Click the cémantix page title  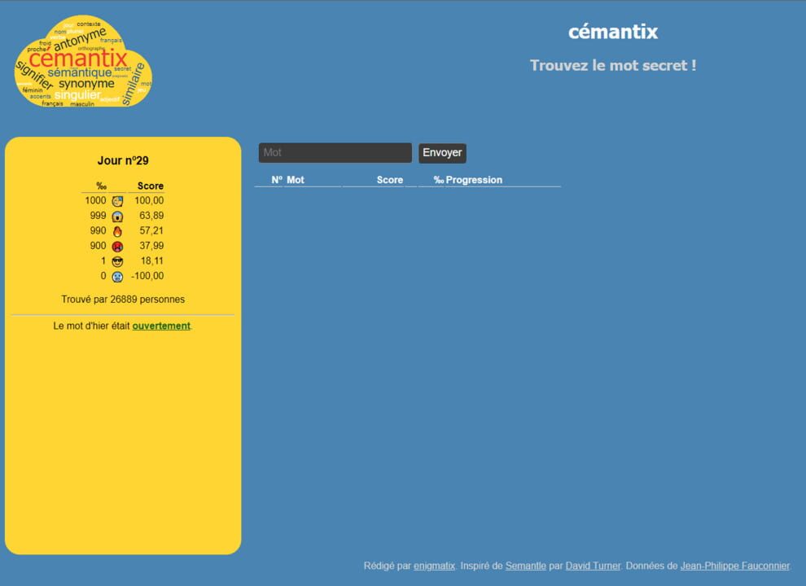click(x=612, y=33)
